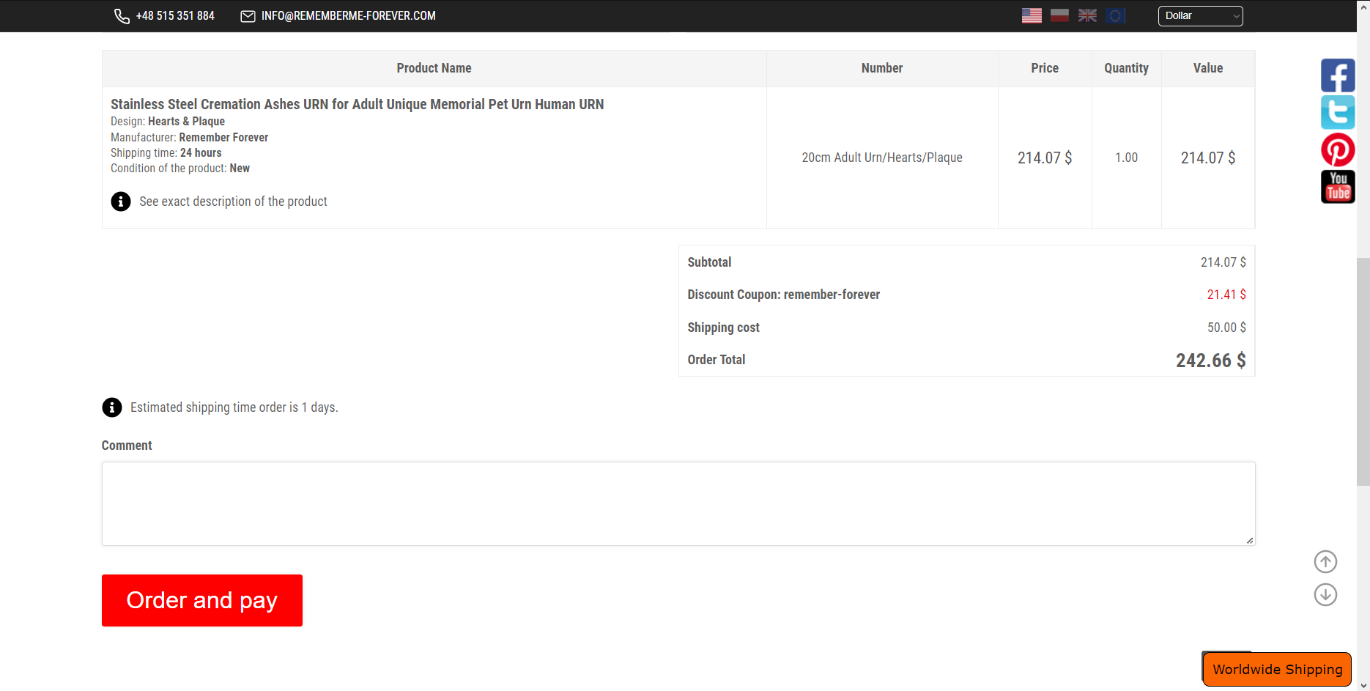The height and width of the screenshot is (691, 1370).
Task: Open the Facebook social icon
Action: tap(1337, 75)
